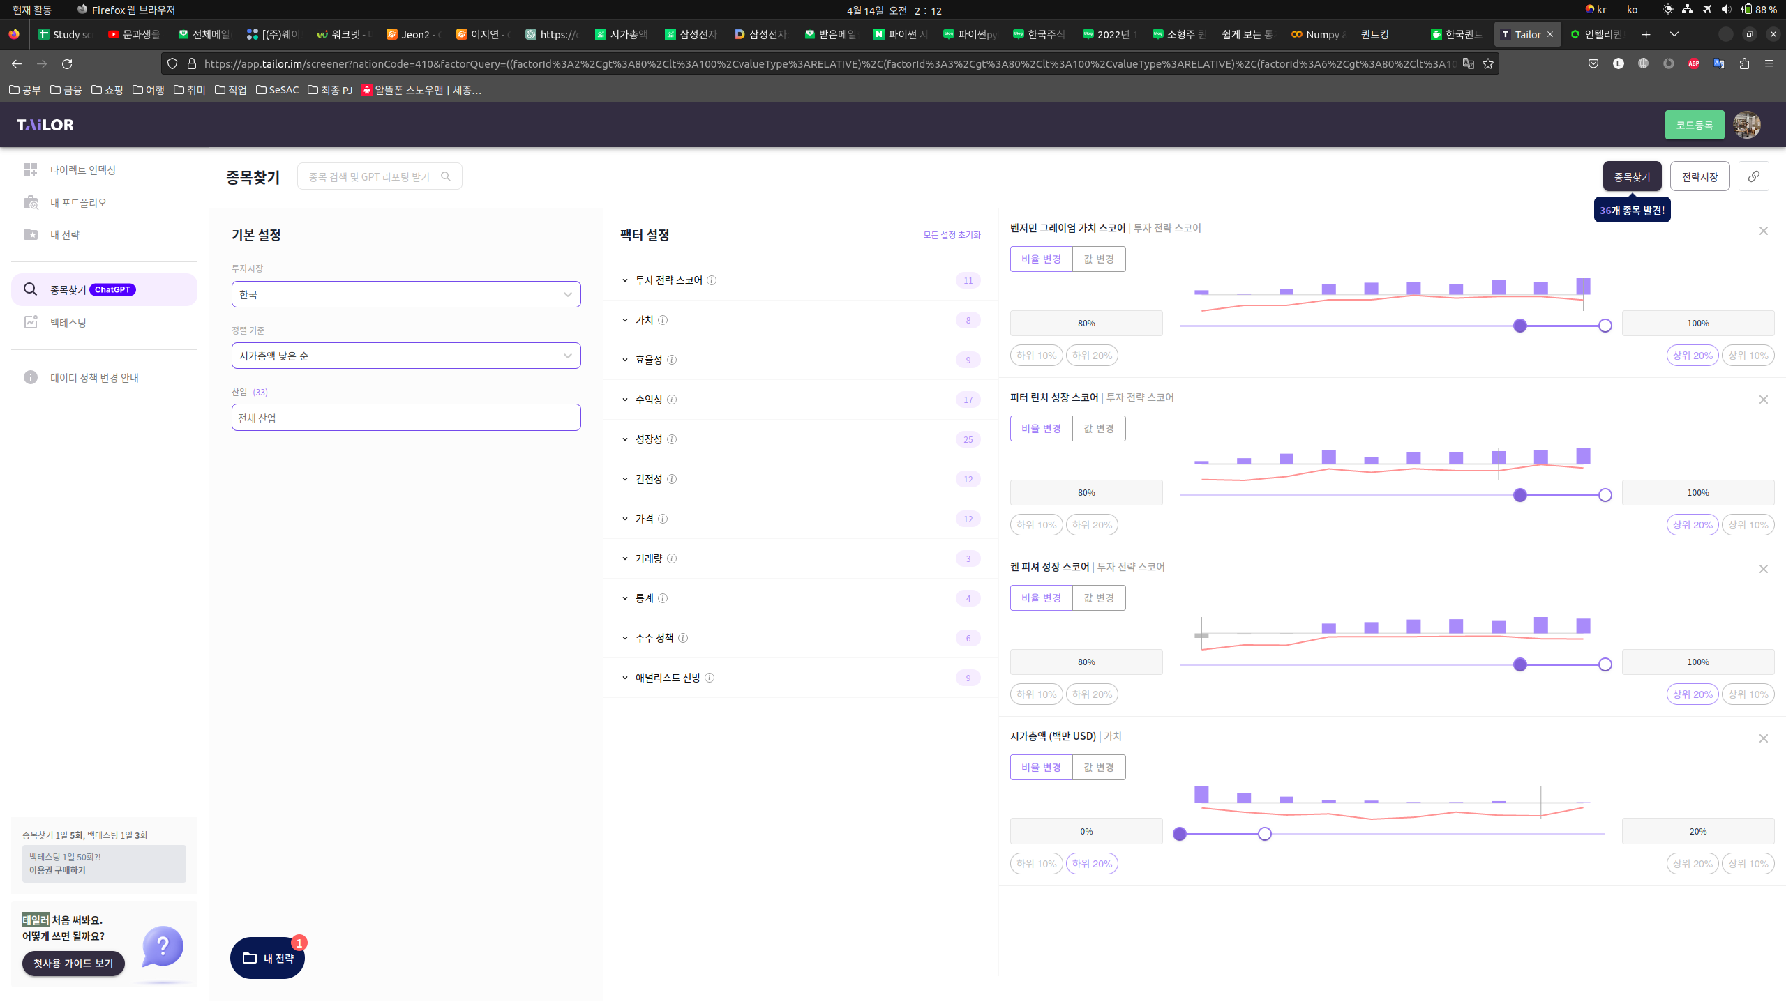This screenshot has height=1004, width=1786.
Task: Toggle 하위 20% chip for 시가총액
Action: [x=1092, y=863]
